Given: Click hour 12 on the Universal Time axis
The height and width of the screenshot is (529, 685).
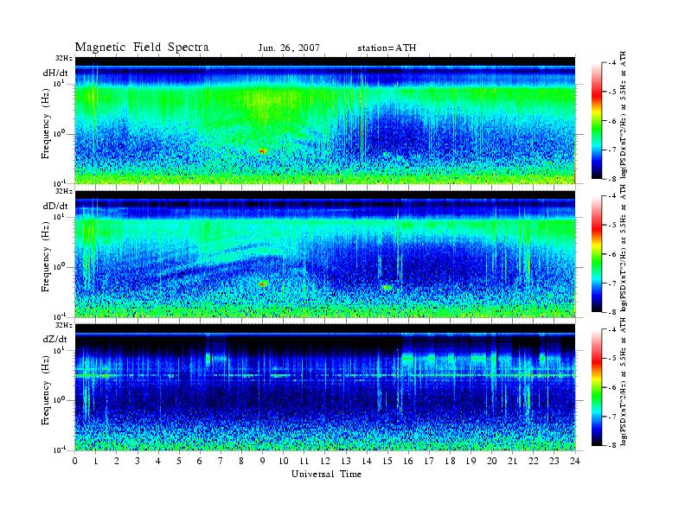Looking at the screenshot, I should coord(325,461).
